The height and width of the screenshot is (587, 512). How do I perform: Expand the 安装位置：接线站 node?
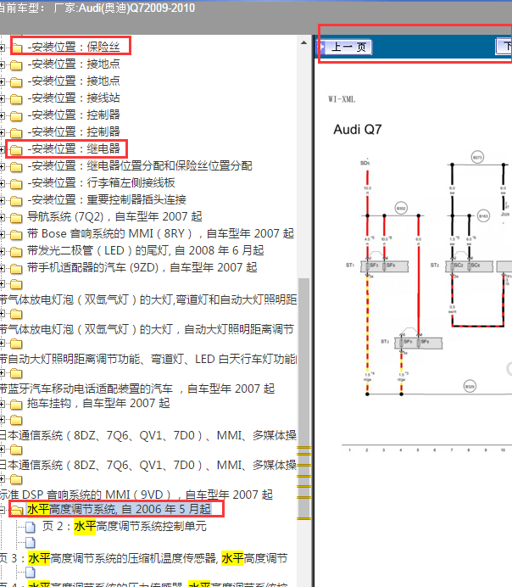pyautogui.click(x=3, y=99)
